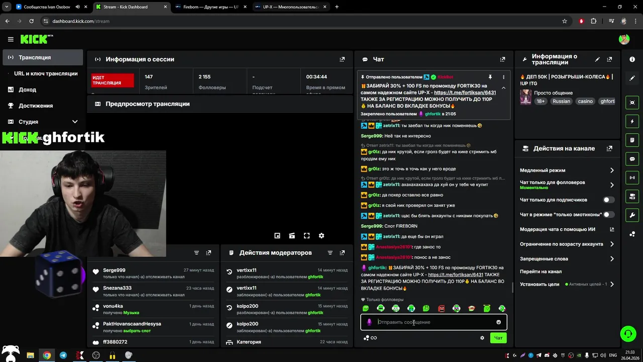Click the info icon in right sidebar
The image size is (643, 362).
coord(632,59)
